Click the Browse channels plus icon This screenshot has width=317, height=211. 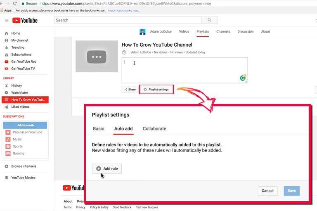pyautogui.click(x=7, y=166)
